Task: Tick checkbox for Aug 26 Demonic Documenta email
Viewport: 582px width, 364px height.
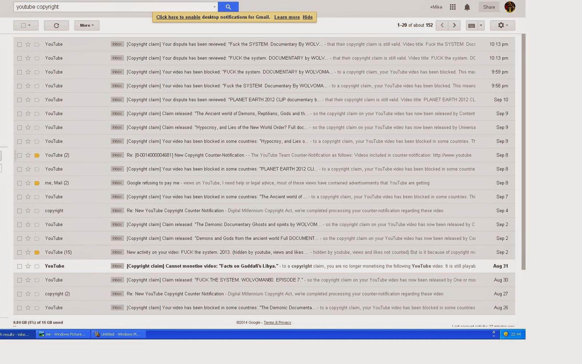Action: point(20,308)
